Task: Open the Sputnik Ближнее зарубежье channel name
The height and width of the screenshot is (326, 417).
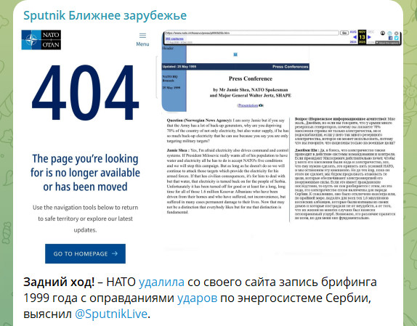Action: click(105, 15)
